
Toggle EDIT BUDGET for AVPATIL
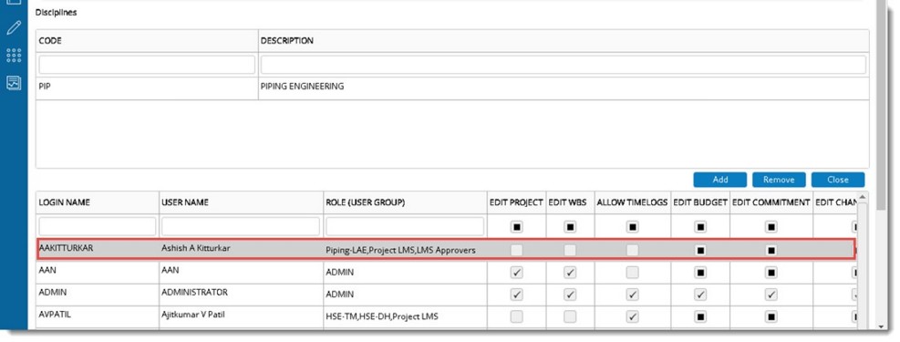[x=700, y=316]
